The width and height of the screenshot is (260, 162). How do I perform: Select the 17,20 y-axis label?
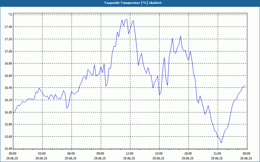(x=8, y=39)
